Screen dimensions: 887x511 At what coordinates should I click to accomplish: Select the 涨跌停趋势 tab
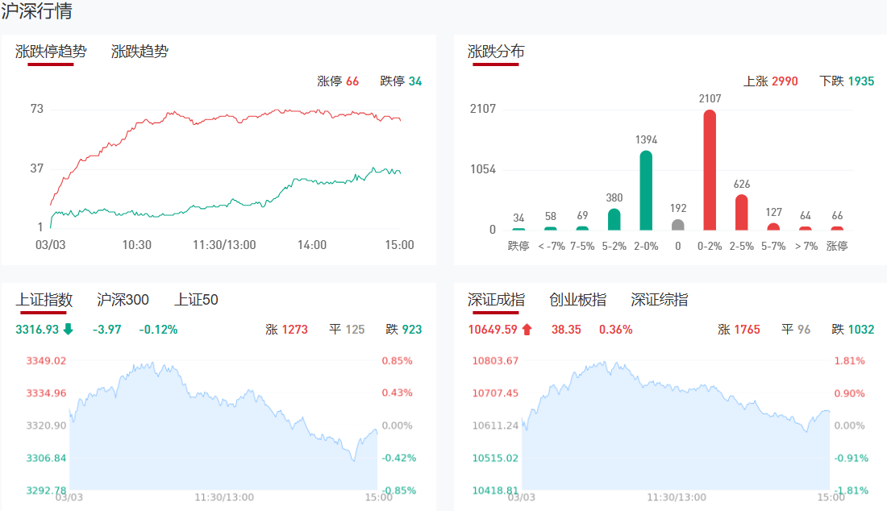(51, 52)
